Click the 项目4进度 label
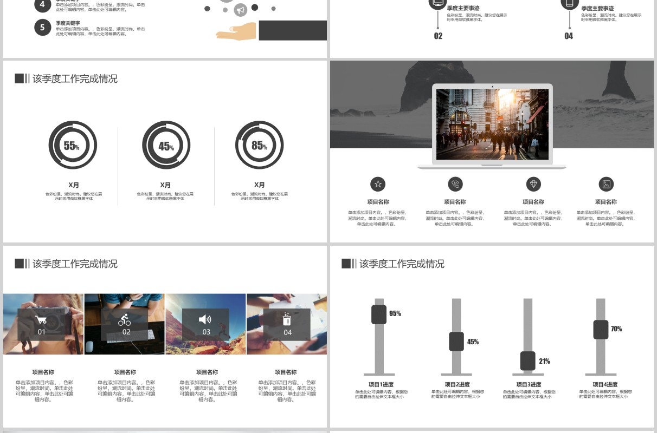Screen dimensions: 657x433 click(605, 385)
